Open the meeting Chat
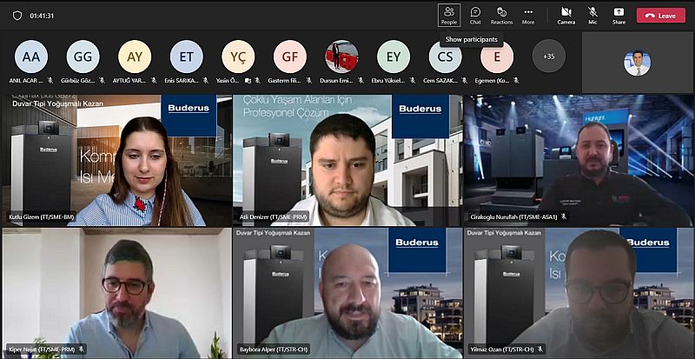Viewport: 695px width, 359px height. pyautogui.click(x=475, y=16)
